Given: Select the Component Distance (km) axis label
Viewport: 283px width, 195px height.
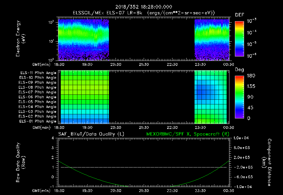Looking at the screenshot, I should point(267,162).
